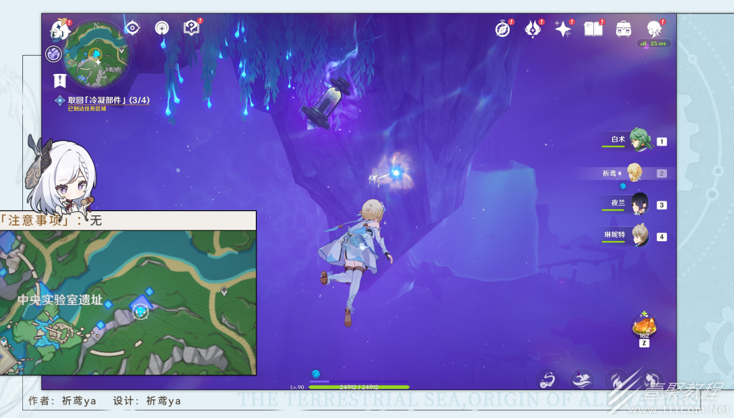Click the 已到达任务区域 quest status text
The image size is (734, 418).
click(x=87, y=109)
